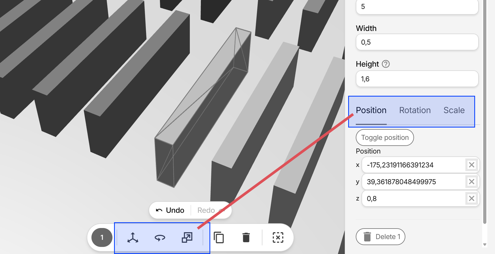Open the Position tab

pos(371,110)
